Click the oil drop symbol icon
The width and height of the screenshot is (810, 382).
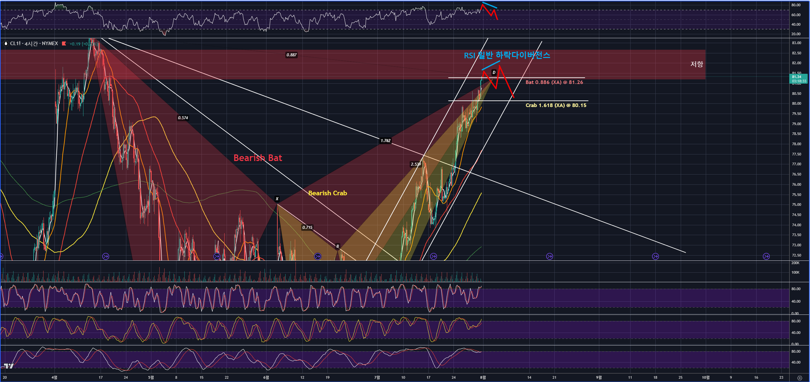(6, 43)
